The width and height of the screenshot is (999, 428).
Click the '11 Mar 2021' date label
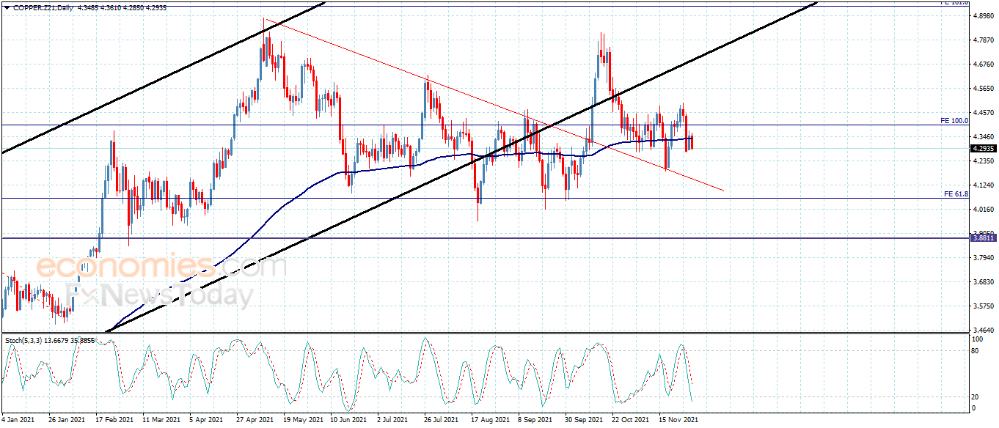coord(163,420)
